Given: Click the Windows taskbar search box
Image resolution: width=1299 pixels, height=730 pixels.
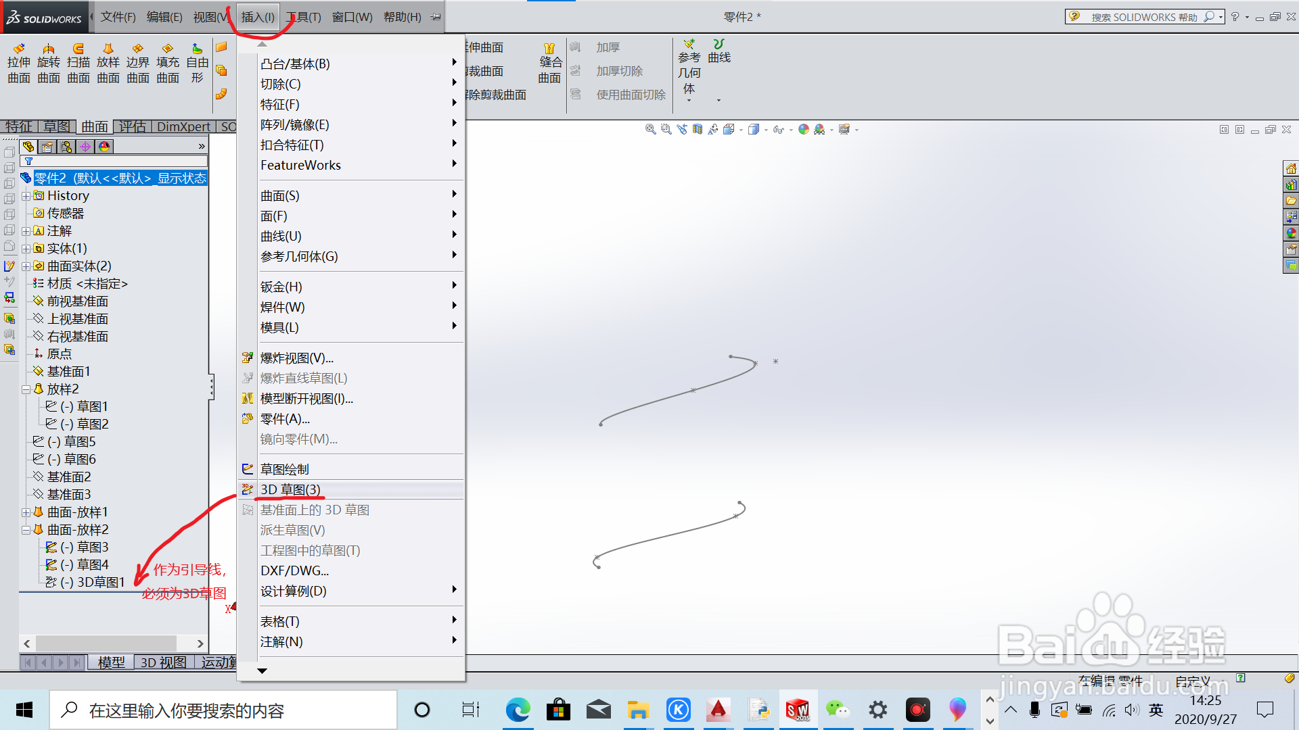Looking at the screenshot, I should (x=223, y=710).
